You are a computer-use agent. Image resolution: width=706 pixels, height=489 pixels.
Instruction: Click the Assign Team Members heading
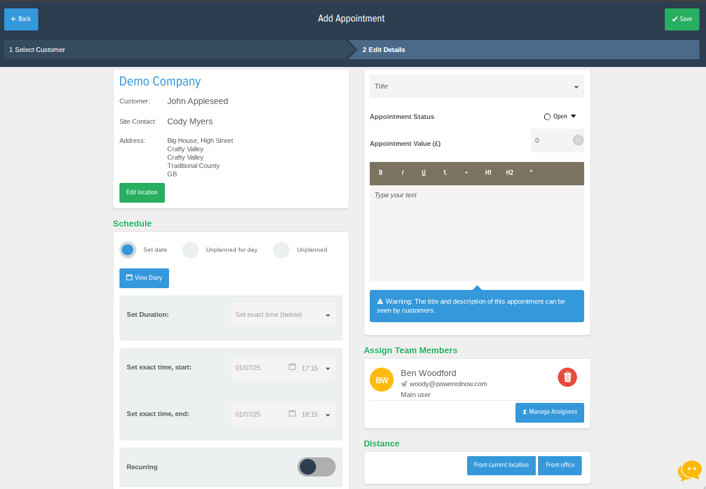click(410, 350)
